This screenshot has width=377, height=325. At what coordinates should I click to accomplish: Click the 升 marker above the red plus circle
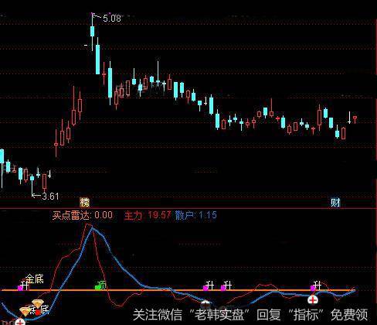[x=316, y=286]
